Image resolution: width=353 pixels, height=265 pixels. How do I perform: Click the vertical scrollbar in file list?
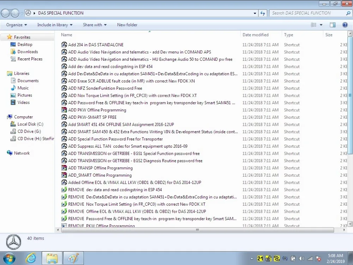click(350, 95)
